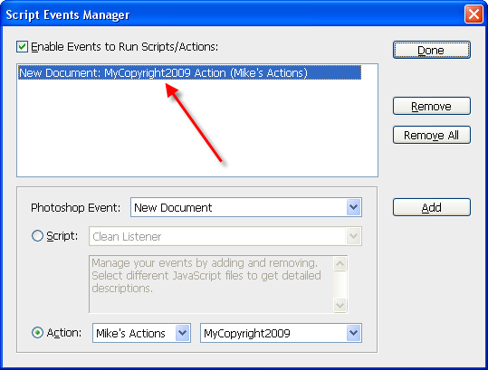The height and width of the screenshot is (370, 488).
Task: Open the Clean Listener script dropdown
Action: tap(225, 236)
